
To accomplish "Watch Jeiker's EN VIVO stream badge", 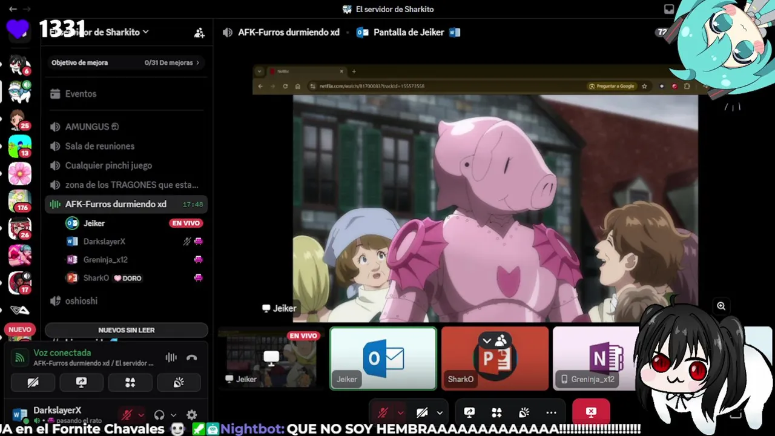I will tap(186, 223).
